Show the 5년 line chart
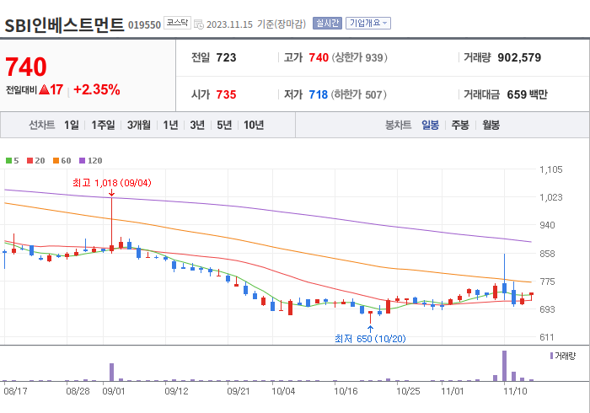Viewport: 590px width, 413px height. (224, 125)
